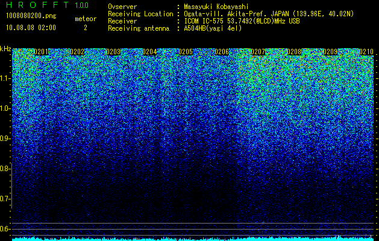Click the cyan signal level strip at the bottom
379x241 pixels.
click(193, 239)
